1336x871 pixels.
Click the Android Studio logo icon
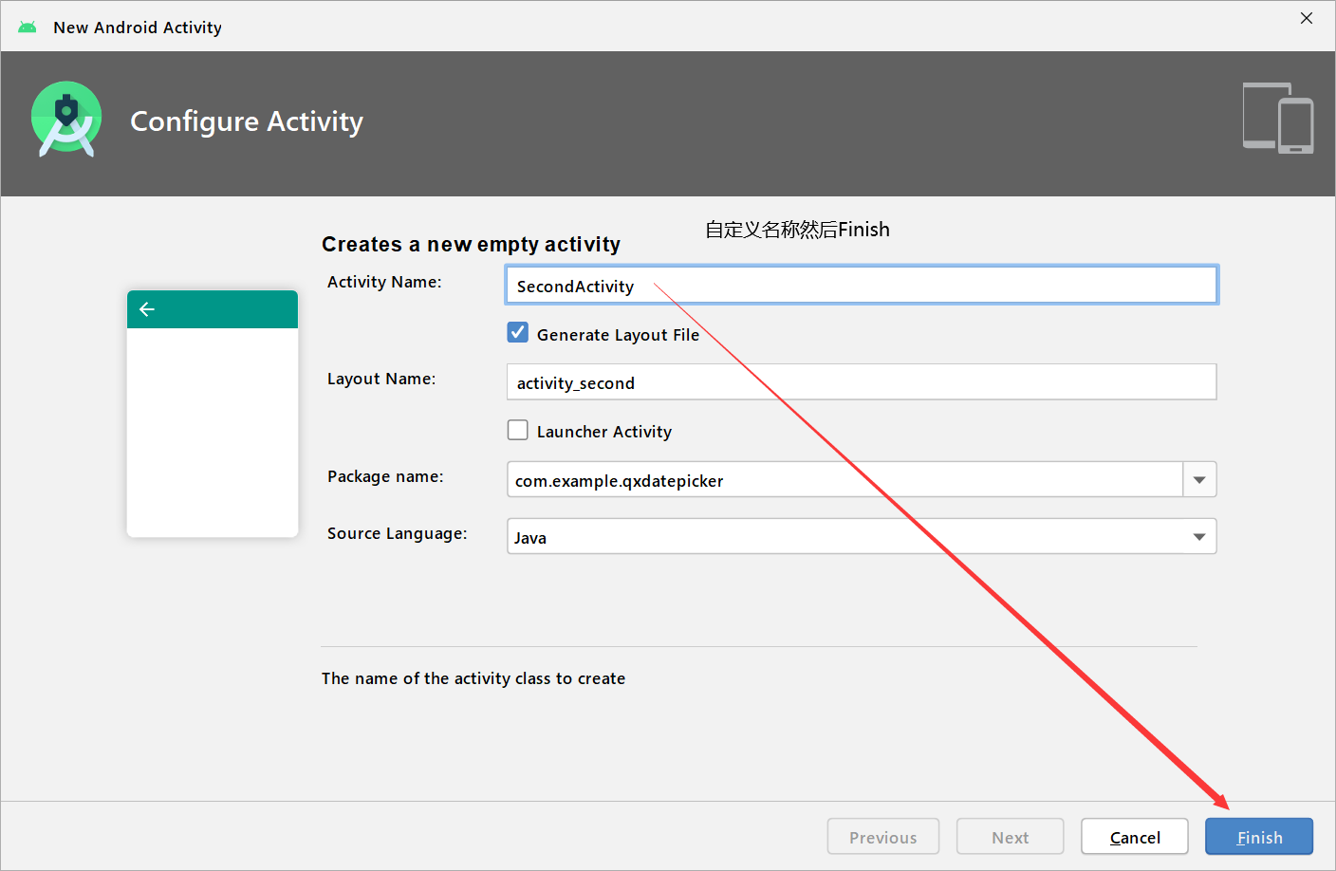click(66, 119)
